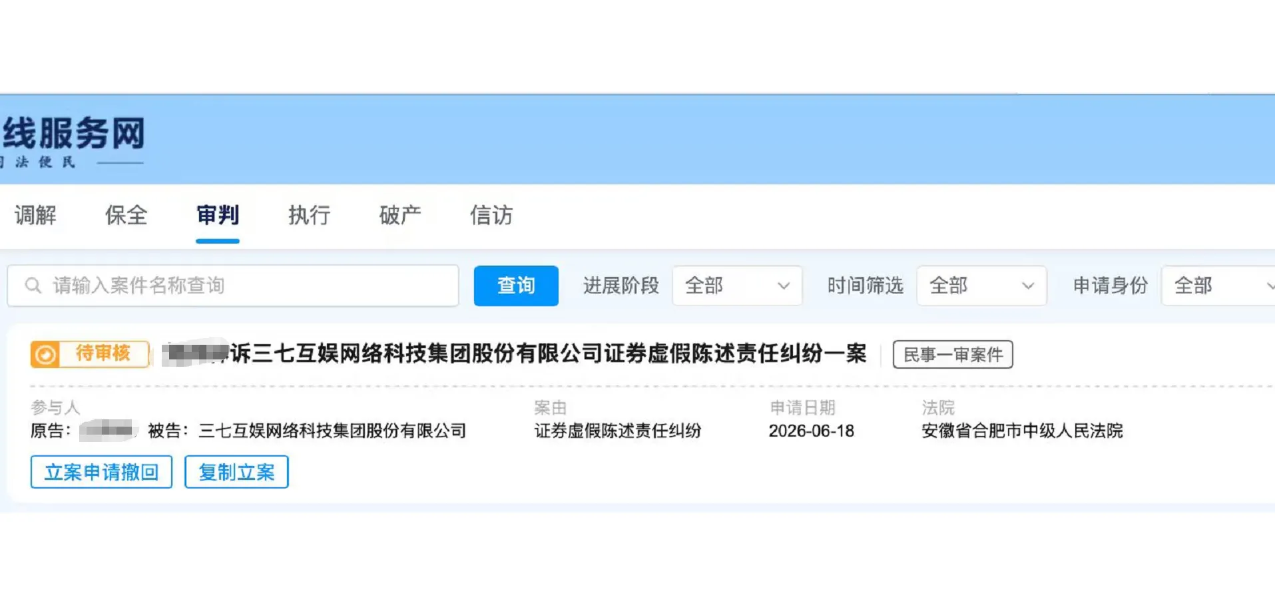Open the 调解 tab

pos(35,215)
